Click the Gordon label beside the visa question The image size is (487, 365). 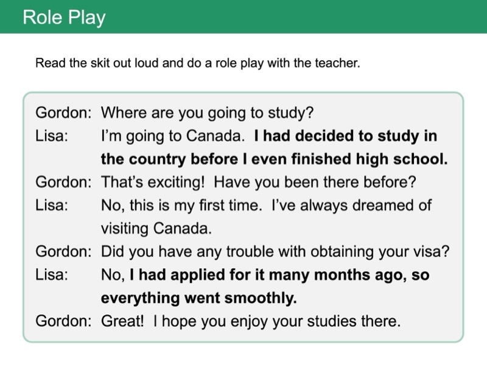point(64,252)
